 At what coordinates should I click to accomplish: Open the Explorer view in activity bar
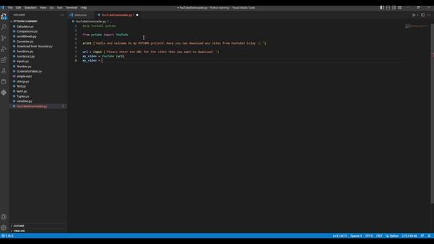(x=3, y=16)
